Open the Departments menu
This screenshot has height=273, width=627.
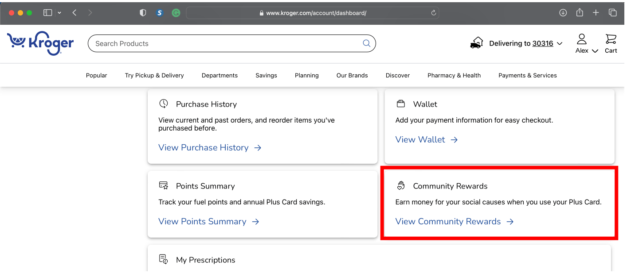(219, 75)
